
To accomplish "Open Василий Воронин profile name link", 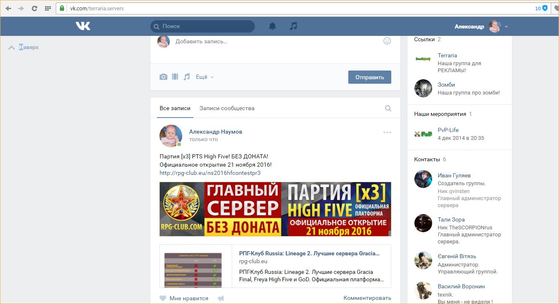I will [x=461, y=286].
